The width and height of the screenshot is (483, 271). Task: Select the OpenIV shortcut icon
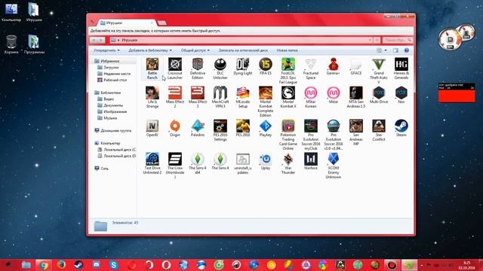152,128
